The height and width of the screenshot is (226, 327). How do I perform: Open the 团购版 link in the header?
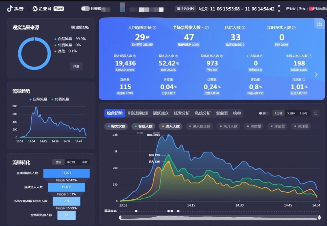click(291, 9)
